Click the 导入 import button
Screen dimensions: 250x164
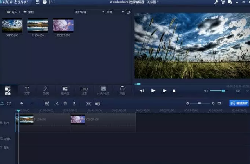pos(12,12)
